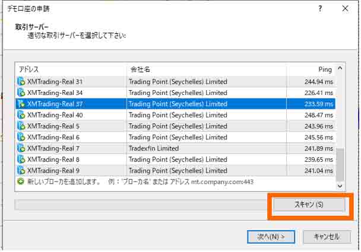Click the server list scrollbar down arrow
Screen dimensions: 361x252
(340, 186)
